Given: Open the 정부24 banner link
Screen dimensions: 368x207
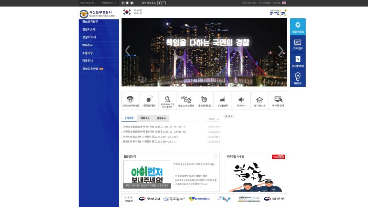Looking at the screenshot, I should (149, 199).
